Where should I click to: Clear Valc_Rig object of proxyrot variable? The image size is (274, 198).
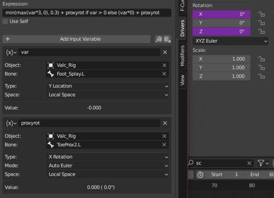pos(164,136)
